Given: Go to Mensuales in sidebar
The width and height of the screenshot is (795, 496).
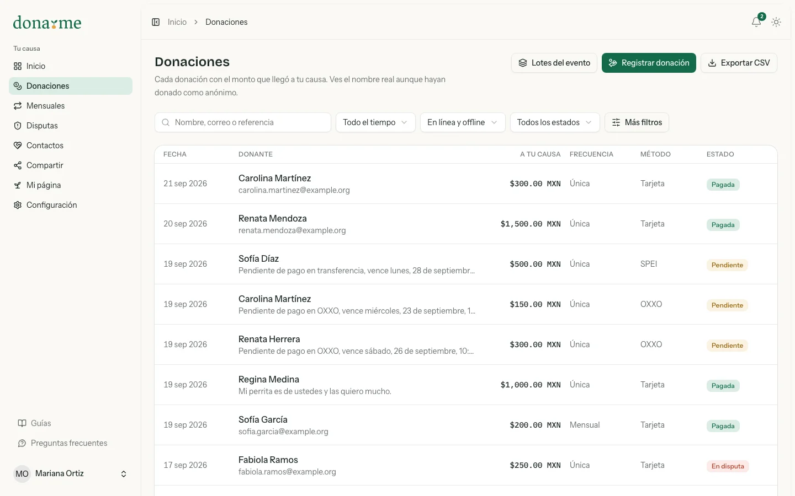Looking at the screenshot, I should pyautogui.click(x=71, y=106).
